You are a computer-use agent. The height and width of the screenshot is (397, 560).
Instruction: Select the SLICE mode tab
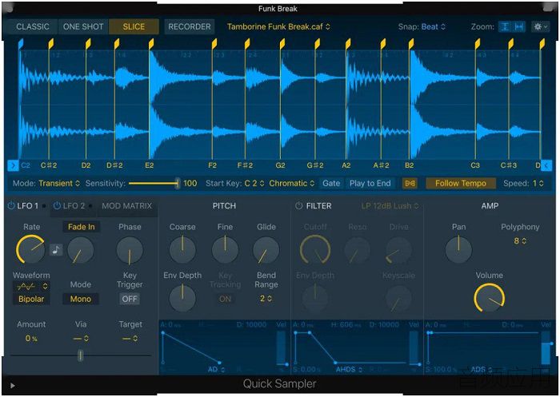pyautogui.click(x=134, y=26)
